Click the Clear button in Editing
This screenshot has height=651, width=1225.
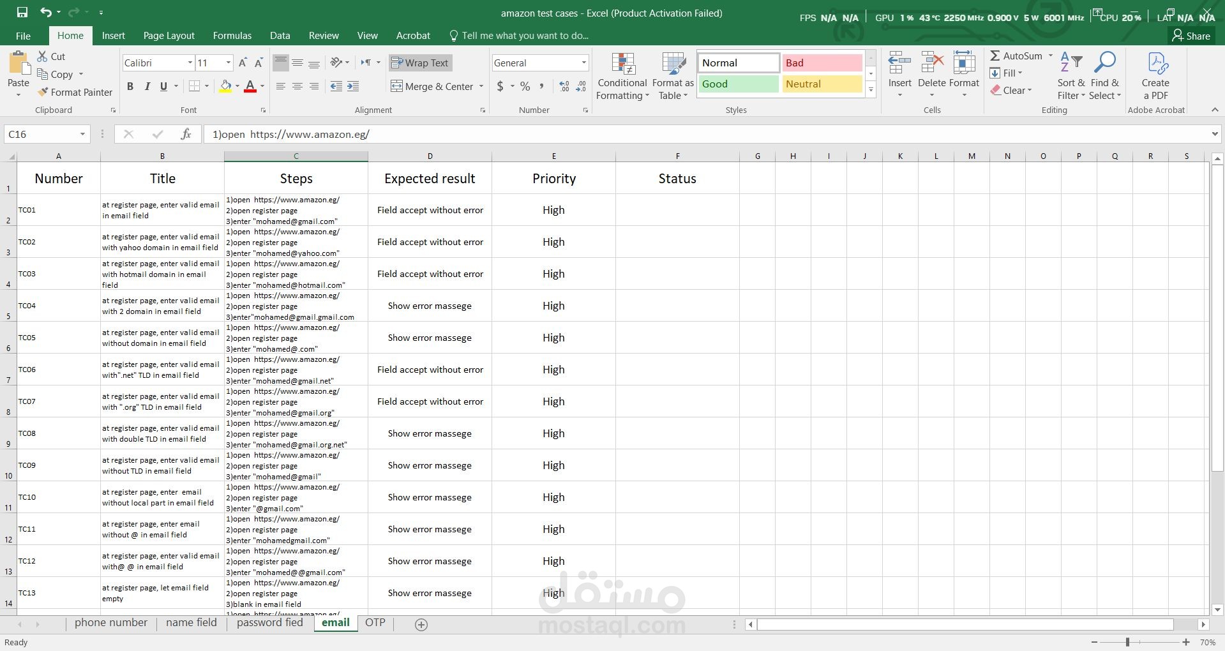(1011, 91)
